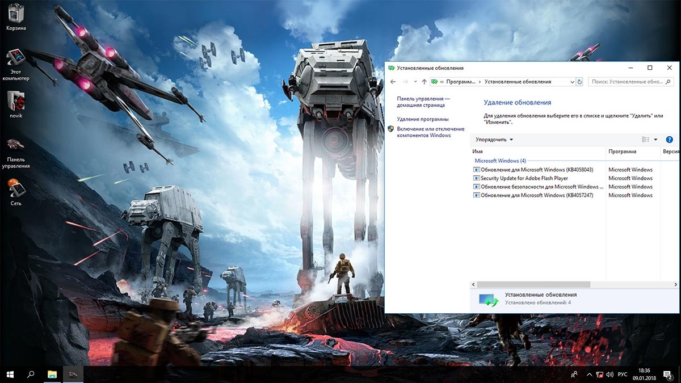Click the window title bar icon
Viewport: 681px width, 383px height.
click(x=391, y=68)
